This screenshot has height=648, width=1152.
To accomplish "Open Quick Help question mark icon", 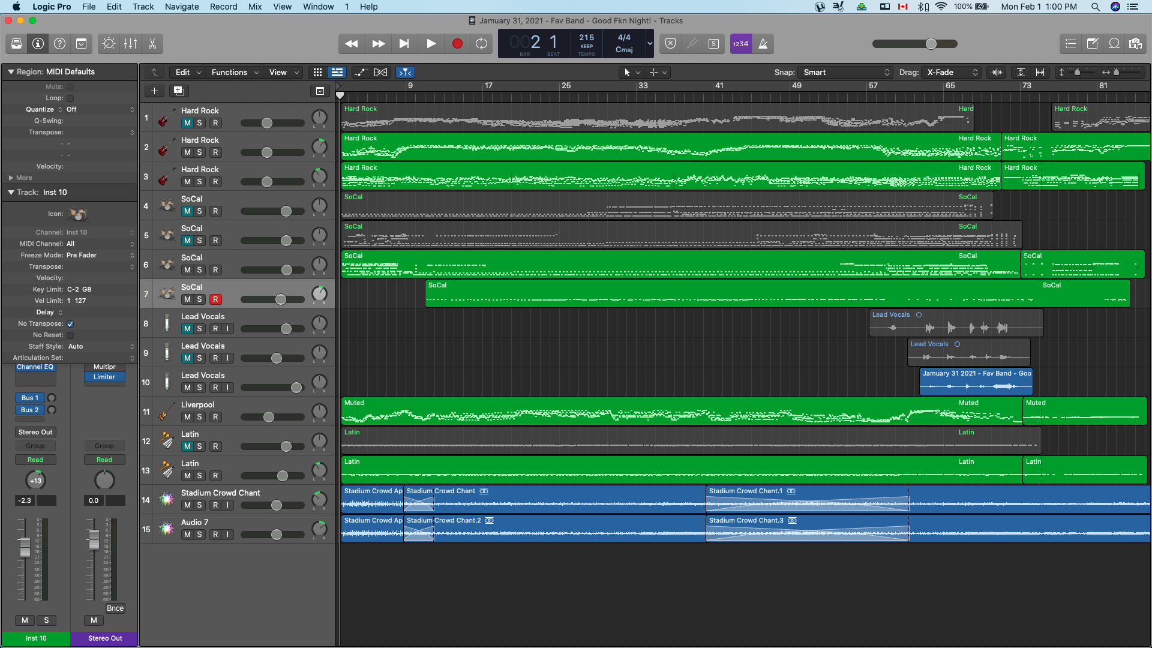I will click(59, 44).
